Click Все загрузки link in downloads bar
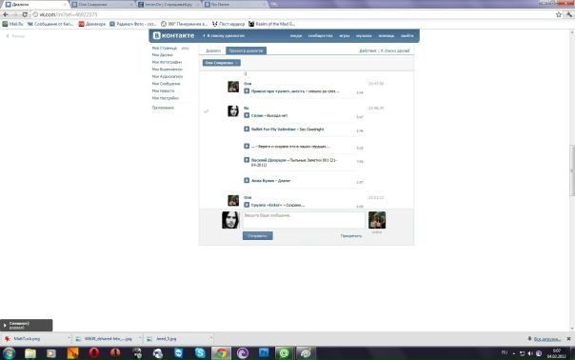Screen dimensions: 575x360 (546, 339)
